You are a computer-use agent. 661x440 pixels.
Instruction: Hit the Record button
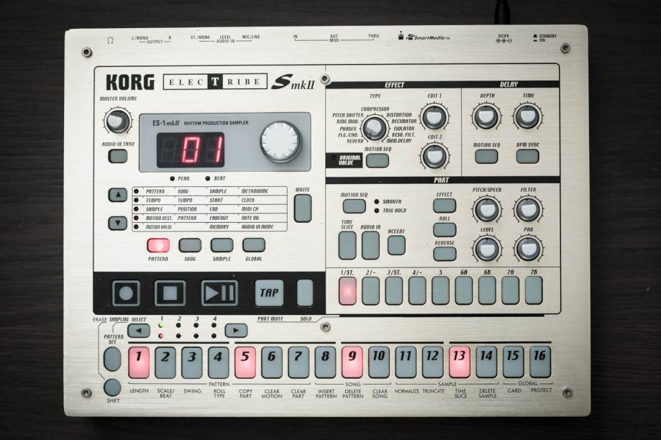click(x=126, y=293)
